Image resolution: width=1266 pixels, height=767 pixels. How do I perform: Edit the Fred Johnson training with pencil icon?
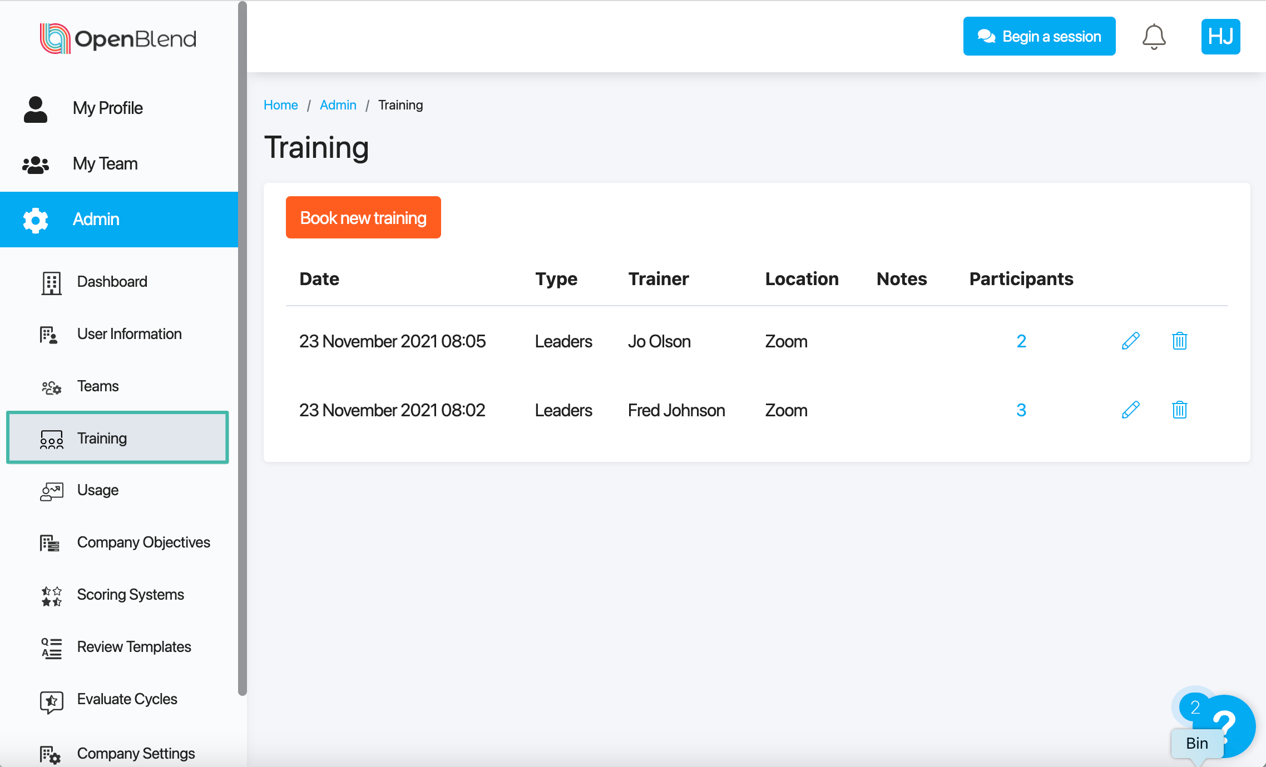[x=1130, y=410]
